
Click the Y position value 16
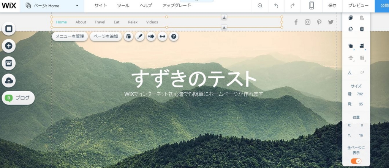point(361,135)
